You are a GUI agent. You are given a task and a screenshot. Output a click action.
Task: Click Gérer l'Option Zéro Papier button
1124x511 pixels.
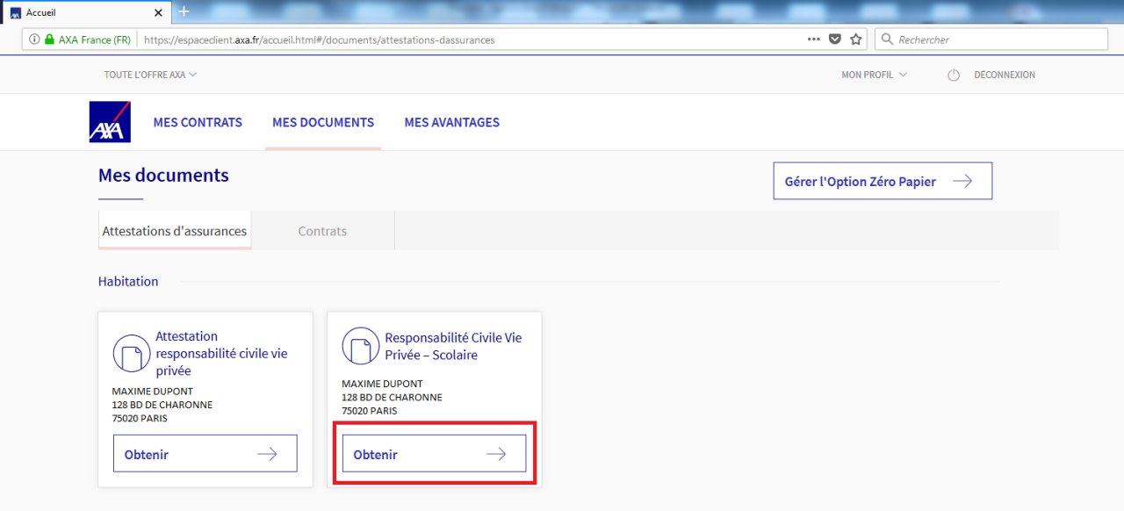(x=883, y=181)
